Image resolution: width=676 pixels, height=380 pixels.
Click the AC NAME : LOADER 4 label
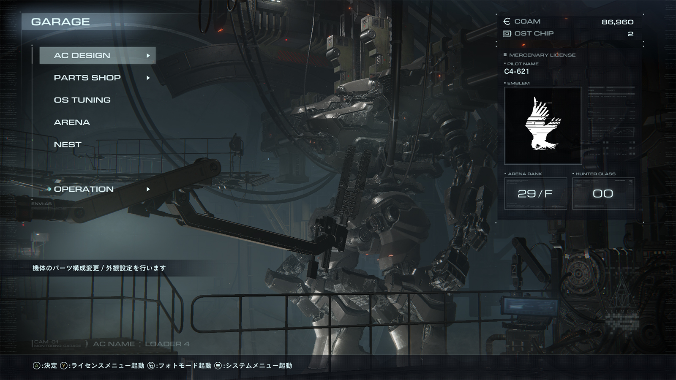[x=141, y=344]
